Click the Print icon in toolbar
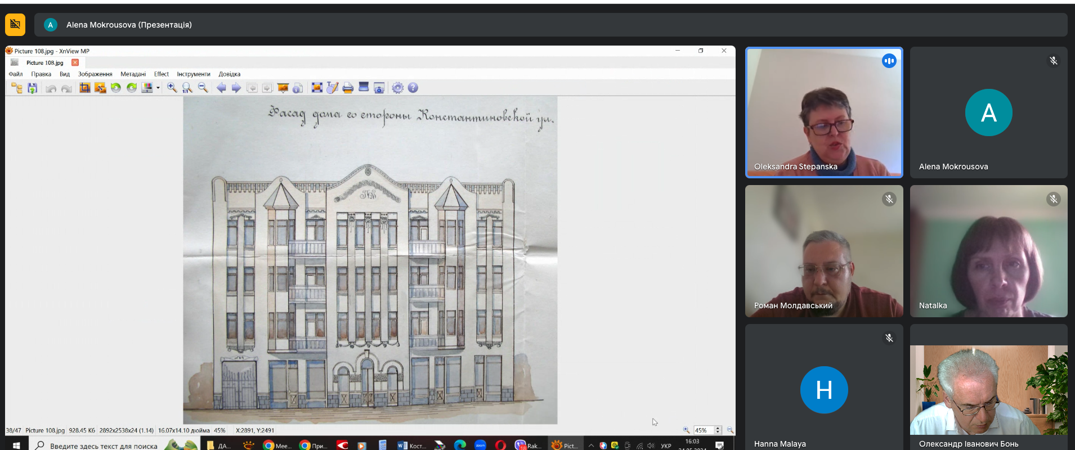 348,88
